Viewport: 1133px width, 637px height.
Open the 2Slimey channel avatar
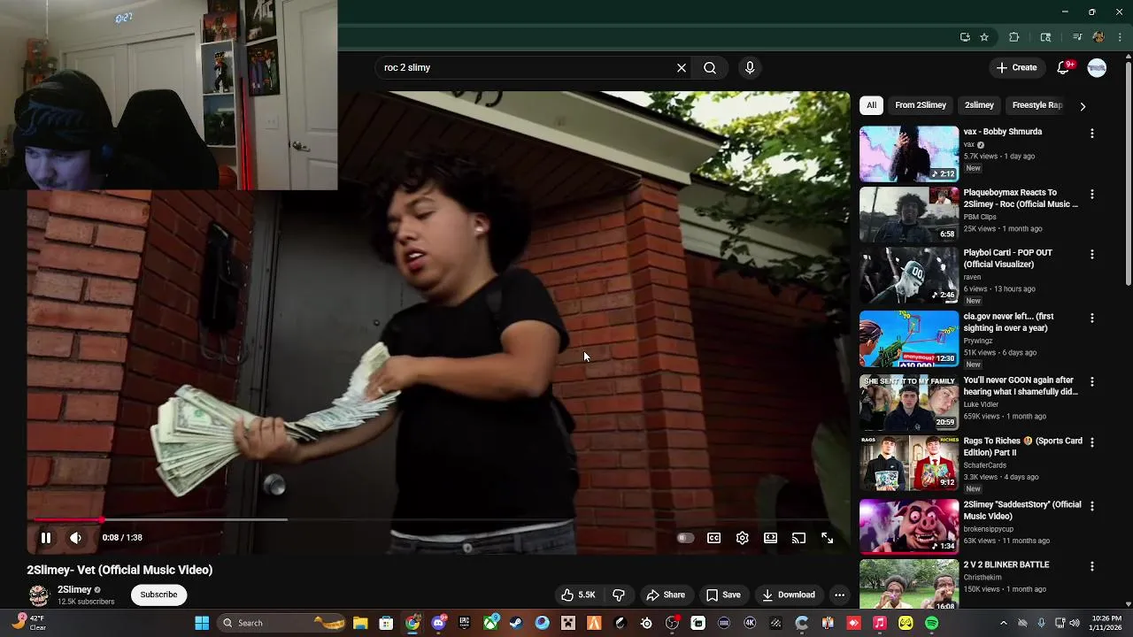click(x=38, y=595)
